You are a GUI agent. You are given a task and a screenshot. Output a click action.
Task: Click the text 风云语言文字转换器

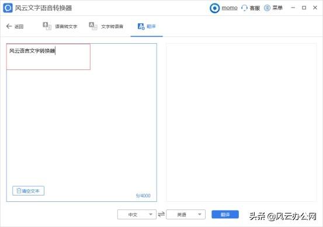click(32, 51)
